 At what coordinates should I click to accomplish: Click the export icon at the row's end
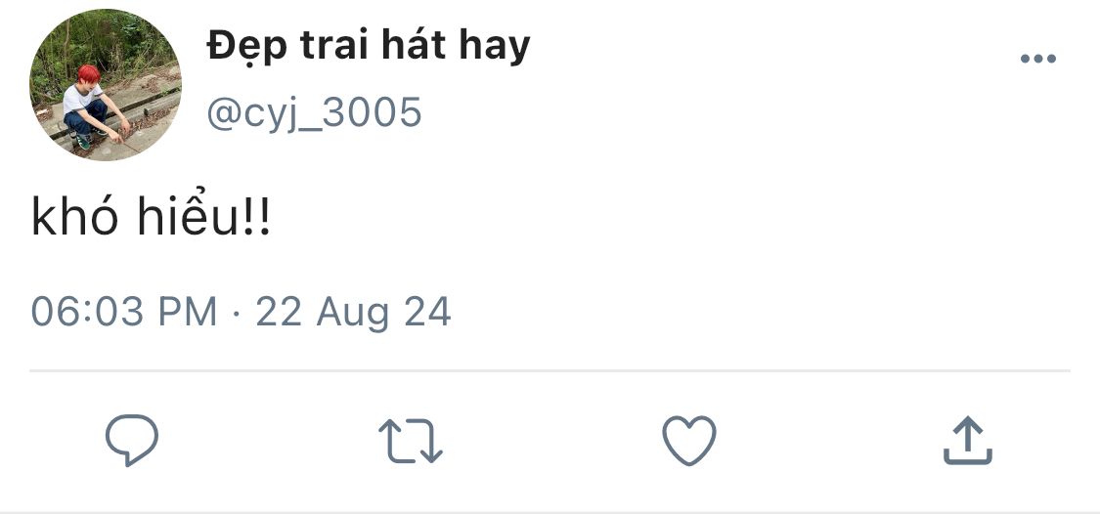(967, 441)
